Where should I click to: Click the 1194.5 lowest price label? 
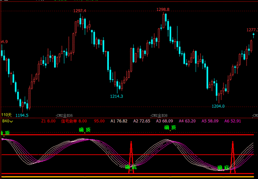point(22,115)
